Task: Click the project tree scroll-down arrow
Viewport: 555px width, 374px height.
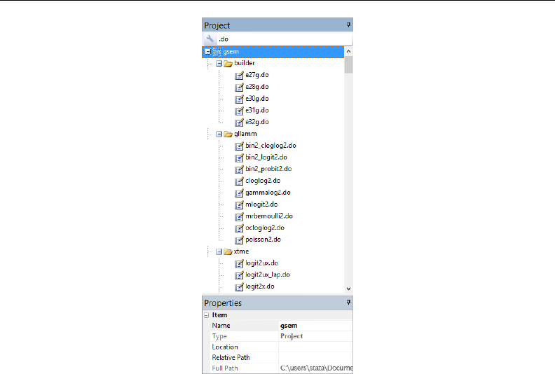Action: 348,289
